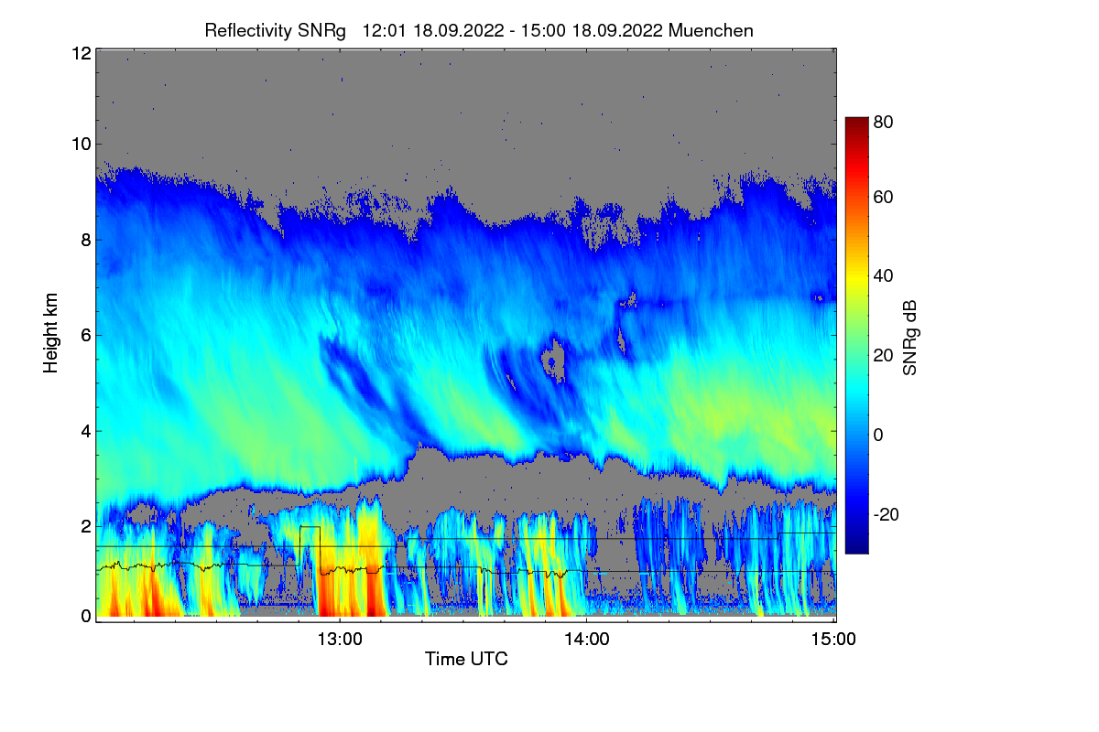This screenshot has height=732, width=1099.
Task: Click the '6' height tick label
Action: pos(86,335)
